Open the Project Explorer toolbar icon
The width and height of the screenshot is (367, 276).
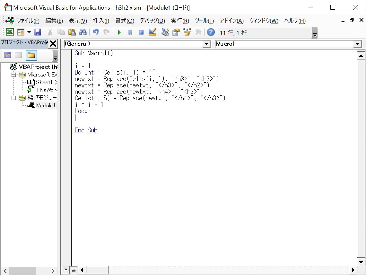coord(165,32)
